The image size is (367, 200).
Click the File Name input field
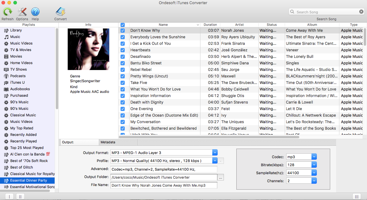tap(164, 185)
